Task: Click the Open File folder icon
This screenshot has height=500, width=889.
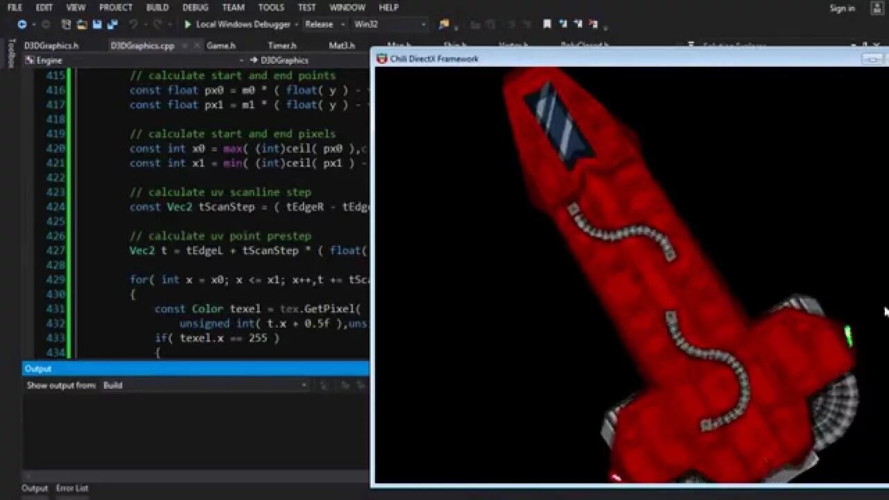Action: coord(82,24)
